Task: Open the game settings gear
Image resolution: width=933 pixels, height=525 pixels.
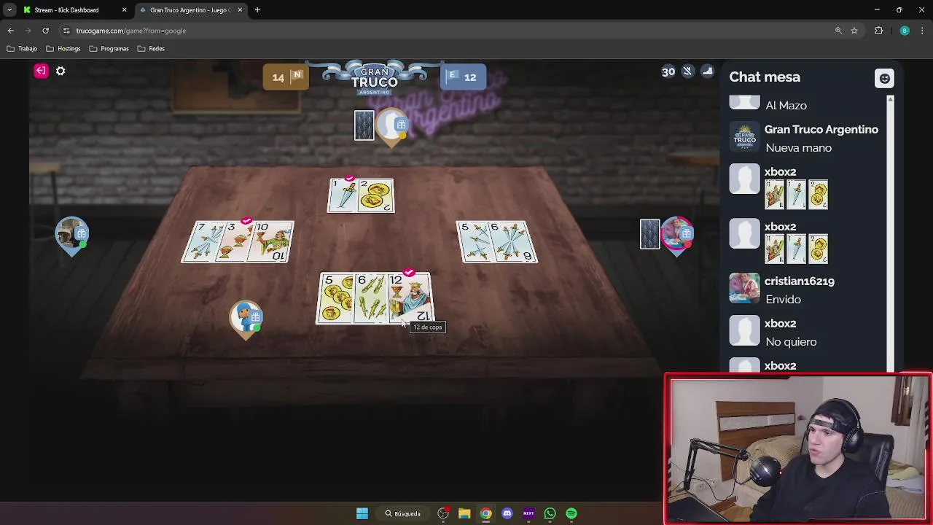Action: pyautogui.click(x=60, y=71)
